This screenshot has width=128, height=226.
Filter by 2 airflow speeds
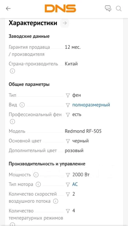pos(68,194)
